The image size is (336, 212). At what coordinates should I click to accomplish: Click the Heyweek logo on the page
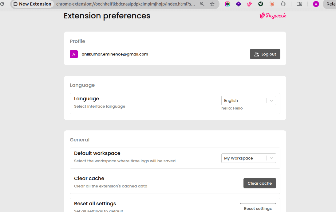[x=273, y=16]
